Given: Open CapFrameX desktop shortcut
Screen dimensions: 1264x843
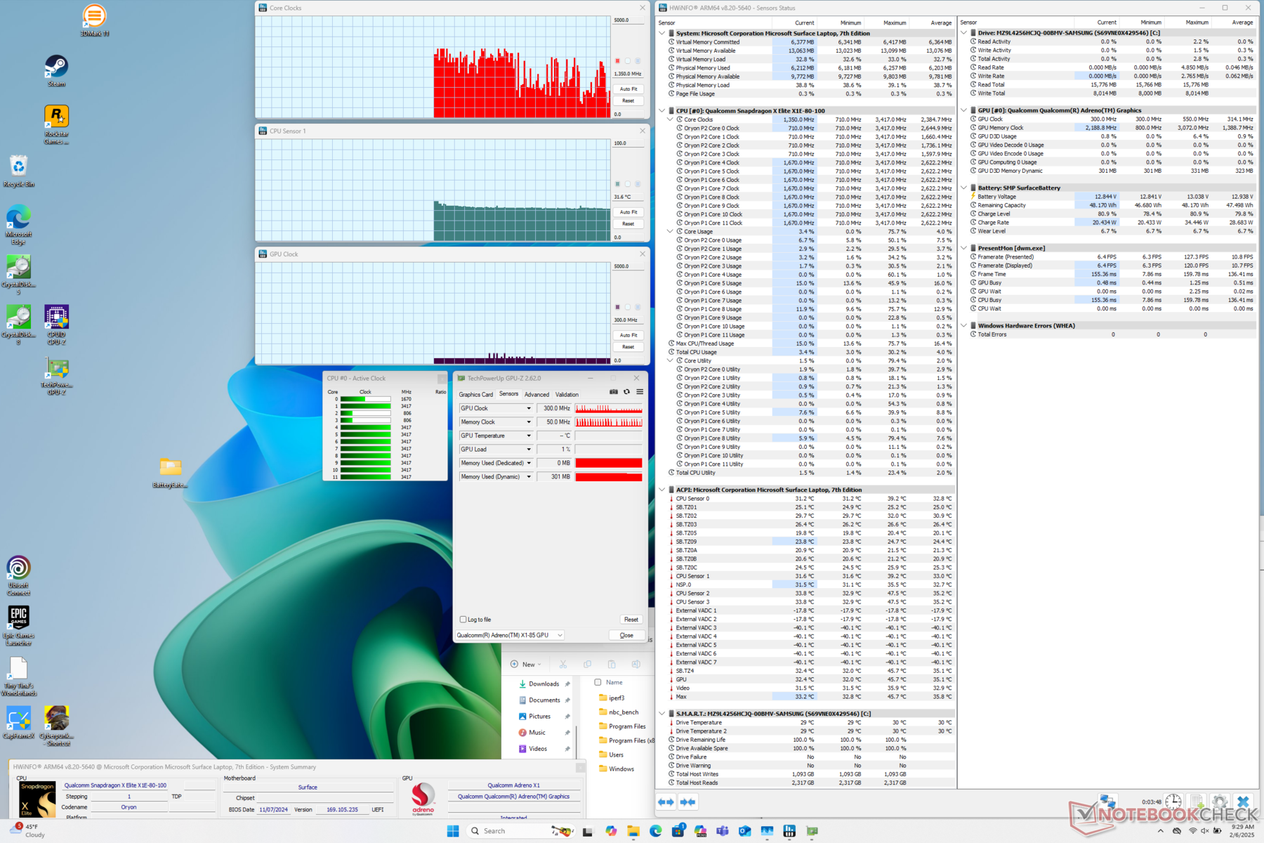Looking at the screenshot, I should pos(18,722).
